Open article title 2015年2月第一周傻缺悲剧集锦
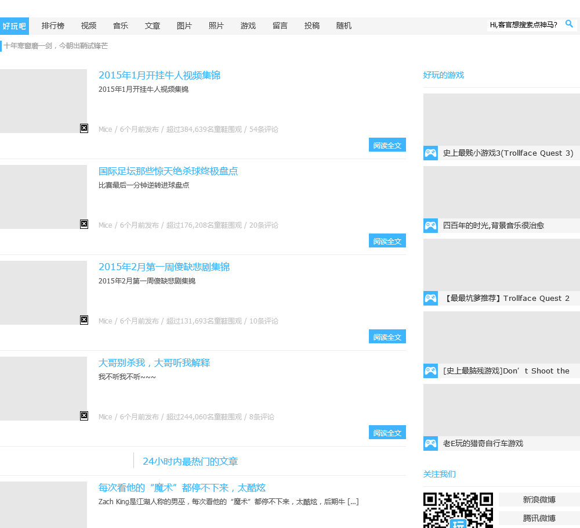The width and height of the screenshot is (580, 528). pos(164,267)
